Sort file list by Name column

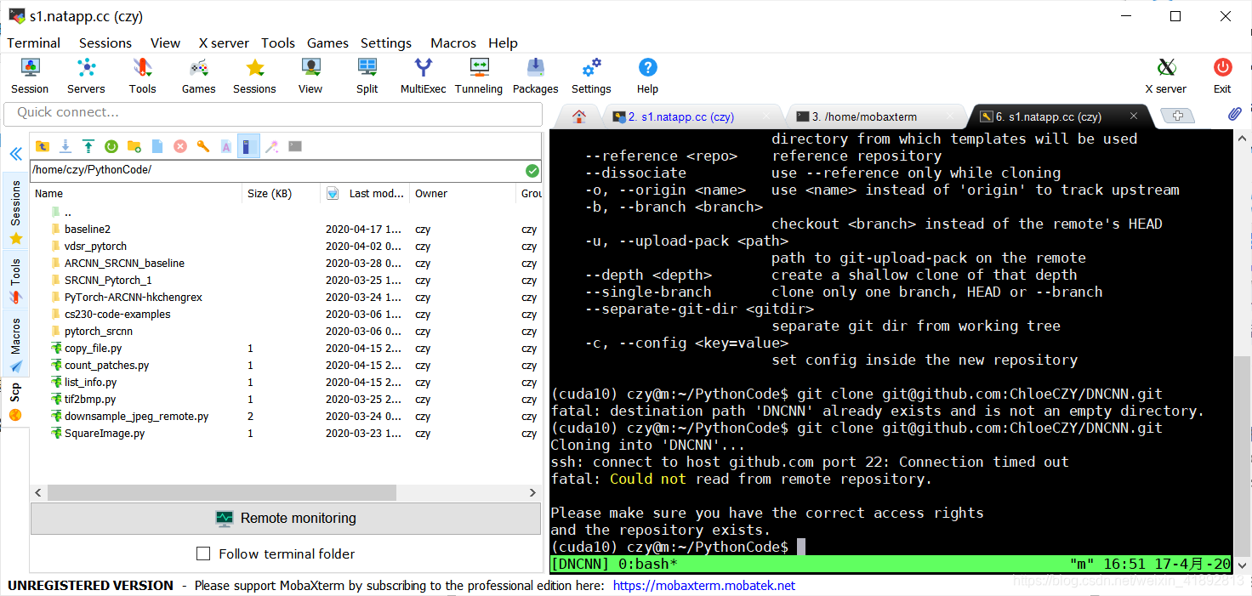[136, 193]
